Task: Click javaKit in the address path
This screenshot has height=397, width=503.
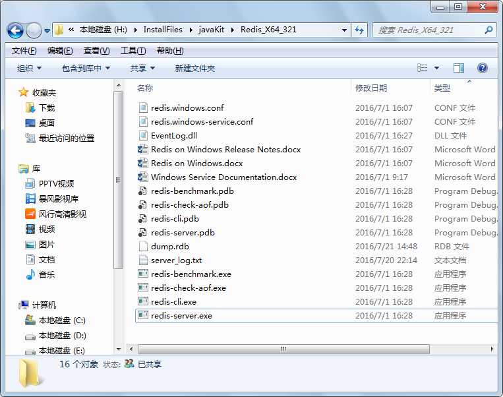Action: tap(212, 30)
